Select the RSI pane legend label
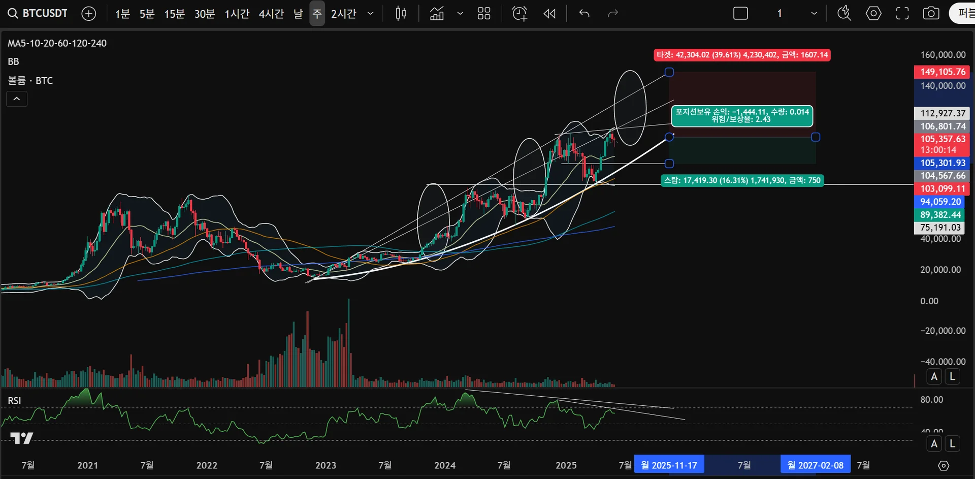This screenshot has height=479, width=975. 15,401
